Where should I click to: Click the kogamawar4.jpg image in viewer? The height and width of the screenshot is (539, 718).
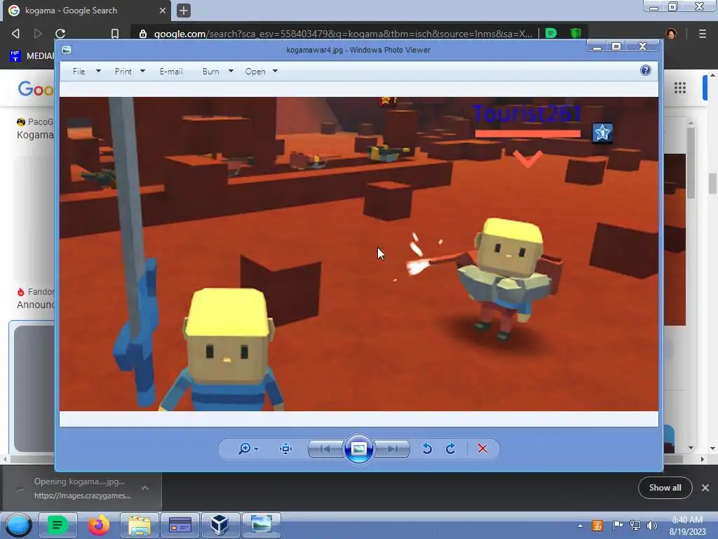(358, 253)
